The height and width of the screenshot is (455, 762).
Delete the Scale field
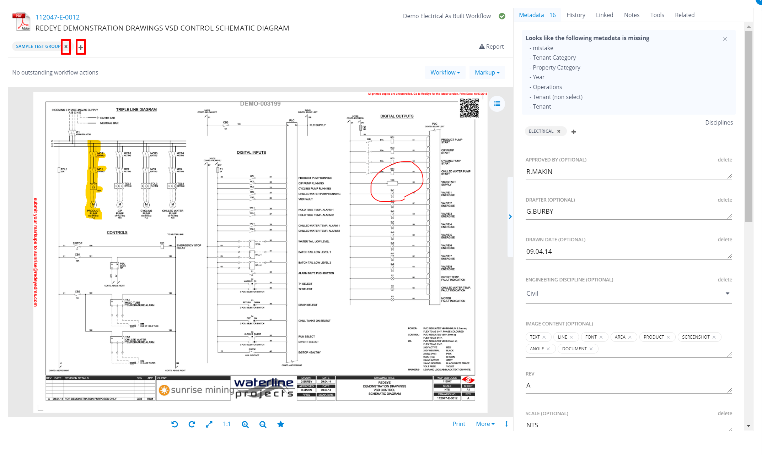[725, 413]
